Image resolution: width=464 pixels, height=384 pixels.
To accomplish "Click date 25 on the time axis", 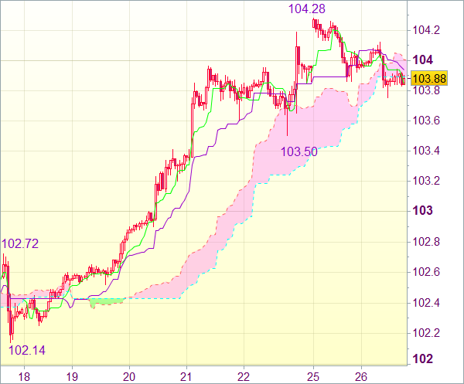I will (313, 377).
